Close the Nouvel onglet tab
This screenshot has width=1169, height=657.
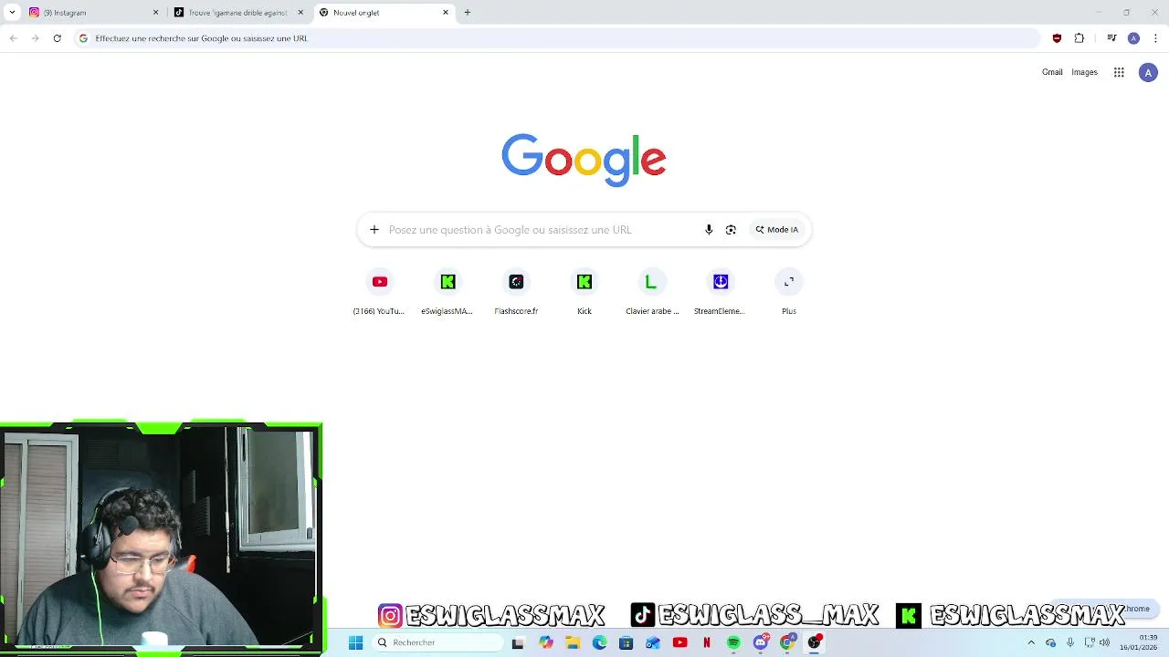pyautogui.click(x=446, y=13)
